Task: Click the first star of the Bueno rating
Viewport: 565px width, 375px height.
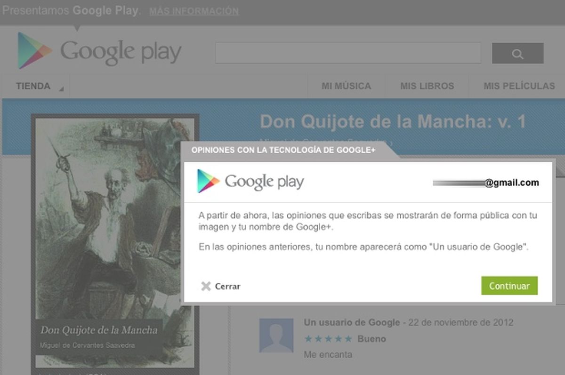Action: [x=309, y=338]
